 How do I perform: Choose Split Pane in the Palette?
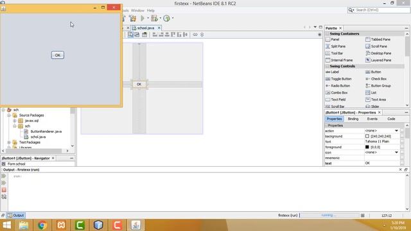pyautogui.click(x=335, y=46)
